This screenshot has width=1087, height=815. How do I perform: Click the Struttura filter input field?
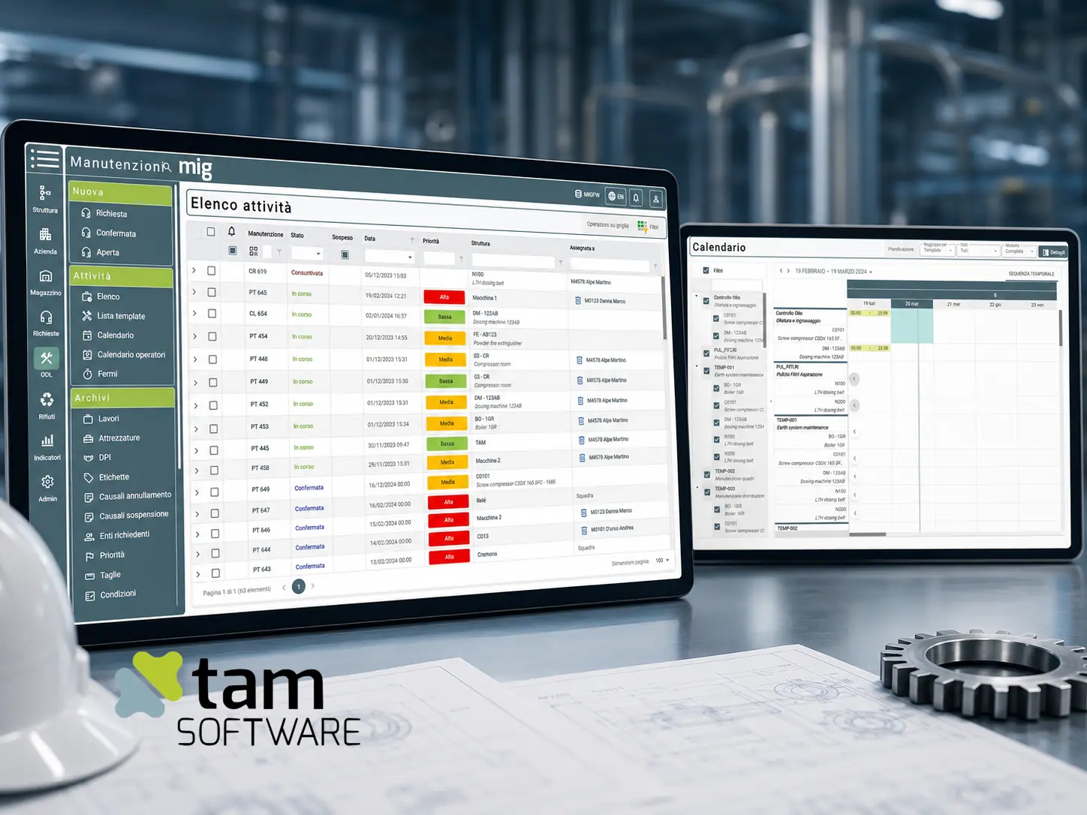coord(513,262)
